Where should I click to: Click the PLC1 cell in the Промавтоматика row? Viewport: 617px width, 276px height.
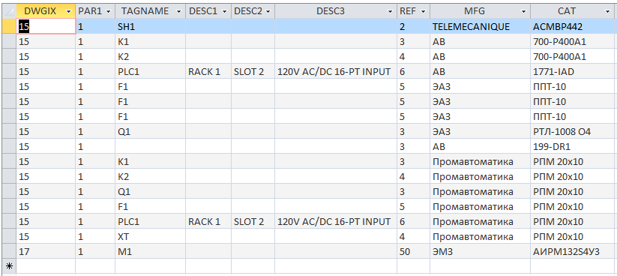pyautogui.click(x=151, y=221)
